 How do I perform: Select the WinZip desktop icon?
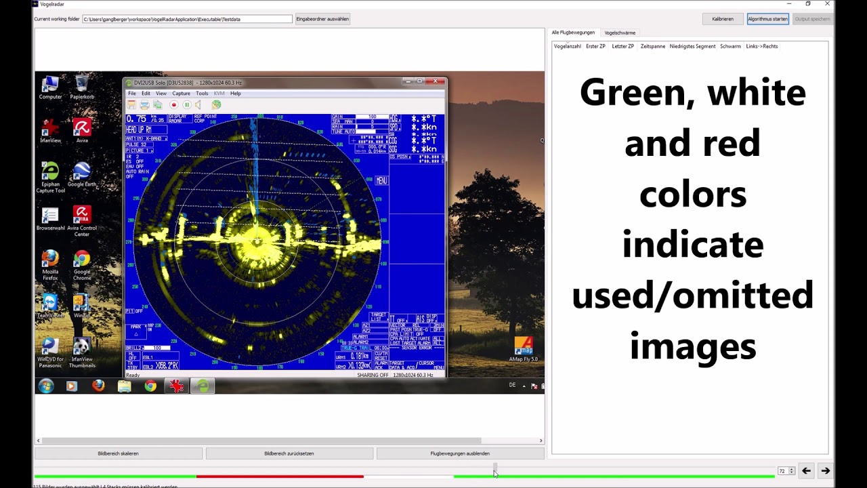[82, 306]
